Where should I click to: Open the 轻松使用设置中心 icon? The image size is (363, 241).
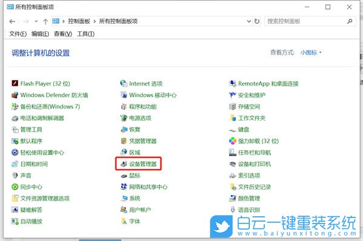[15, 152]
